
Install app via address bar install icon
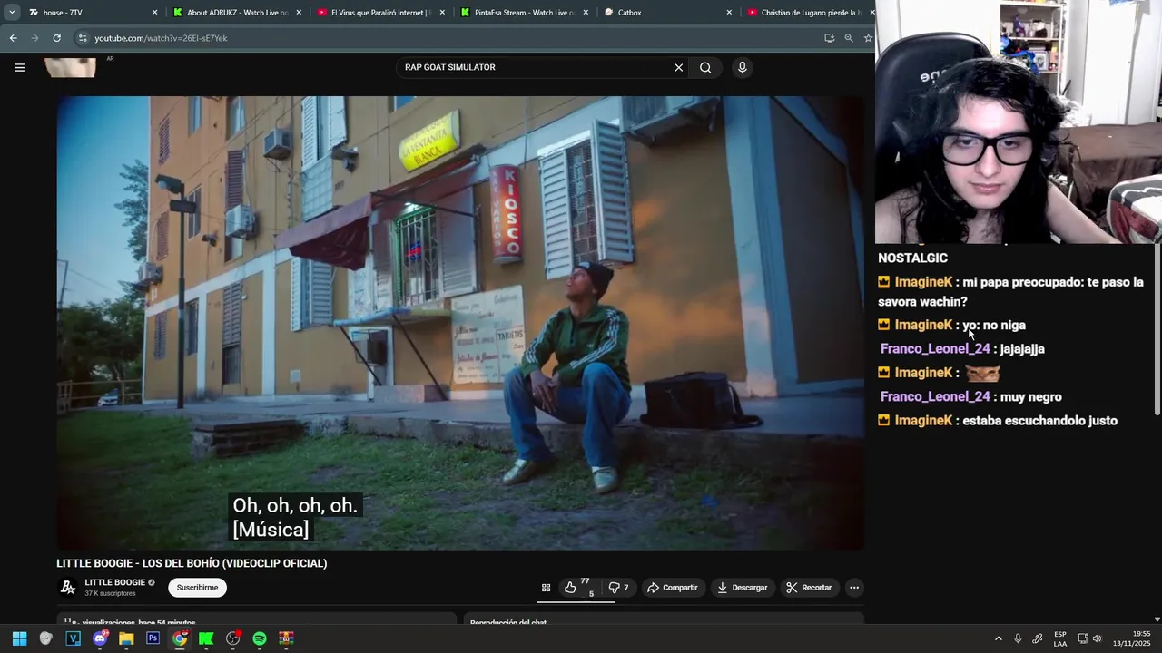[x=829, y=38]
